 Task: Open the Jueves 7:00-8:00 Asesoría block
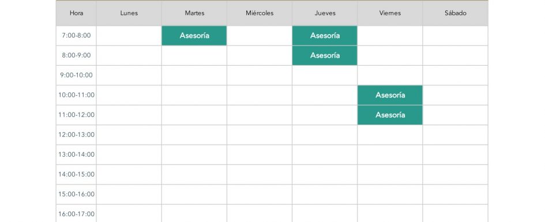325,35
